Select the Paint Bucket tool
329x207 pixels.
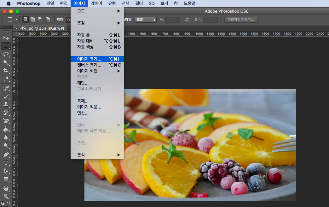pos(6,129)
